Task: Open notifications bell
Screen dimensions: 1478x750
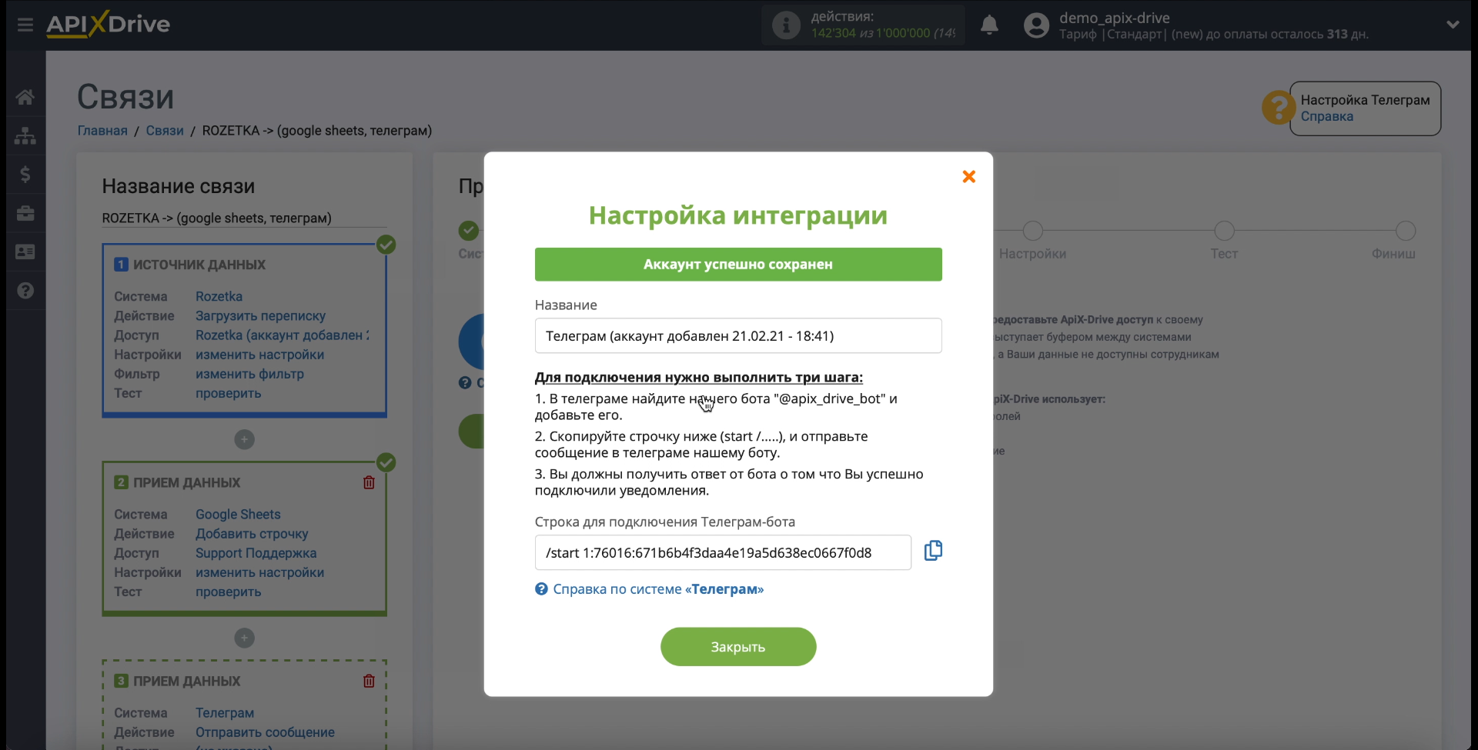Action: [x=989, y=25]
